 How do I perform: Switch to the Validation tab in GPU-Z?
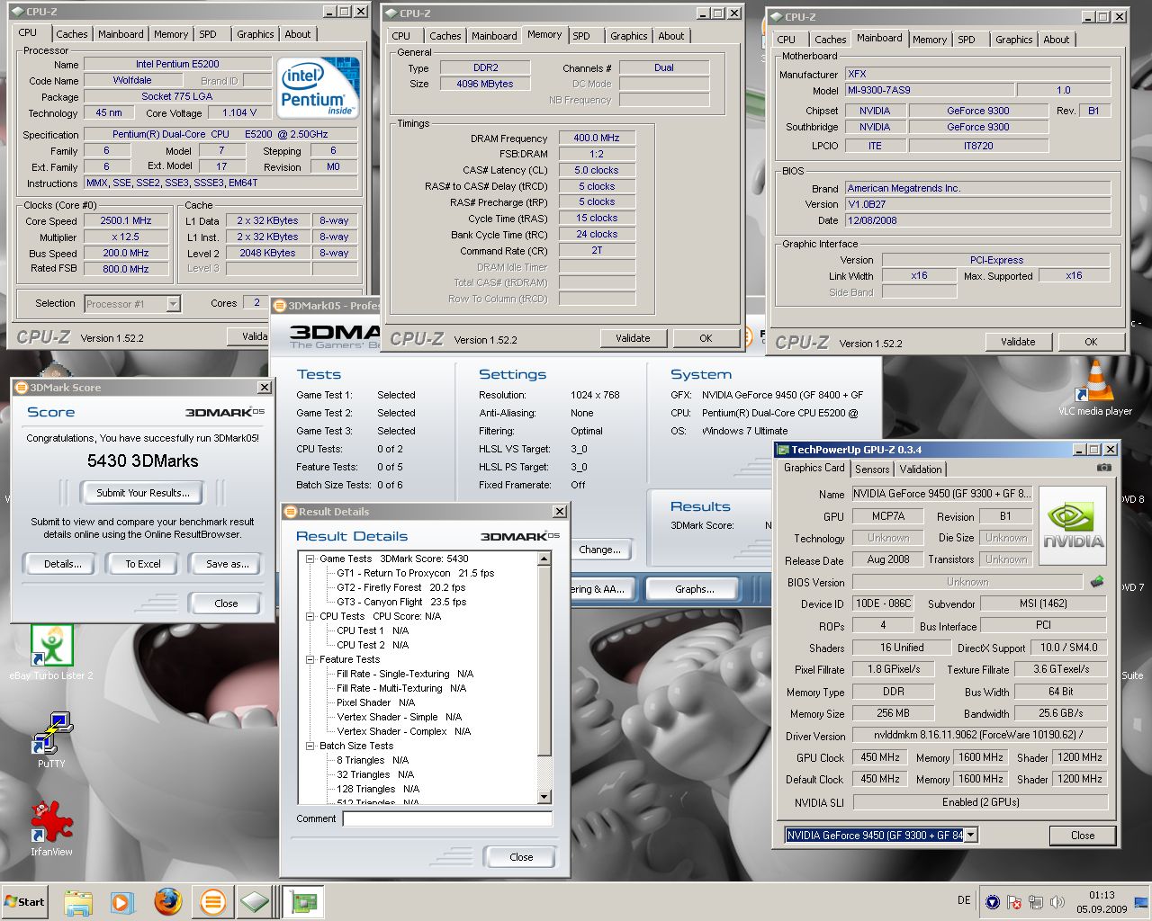[x=921, y=469]
